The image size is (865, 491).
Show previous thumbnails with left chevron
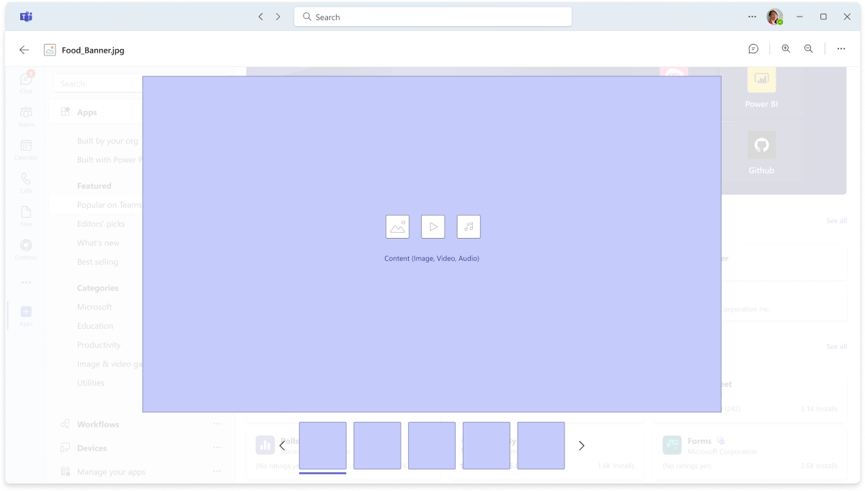[283, 446]
